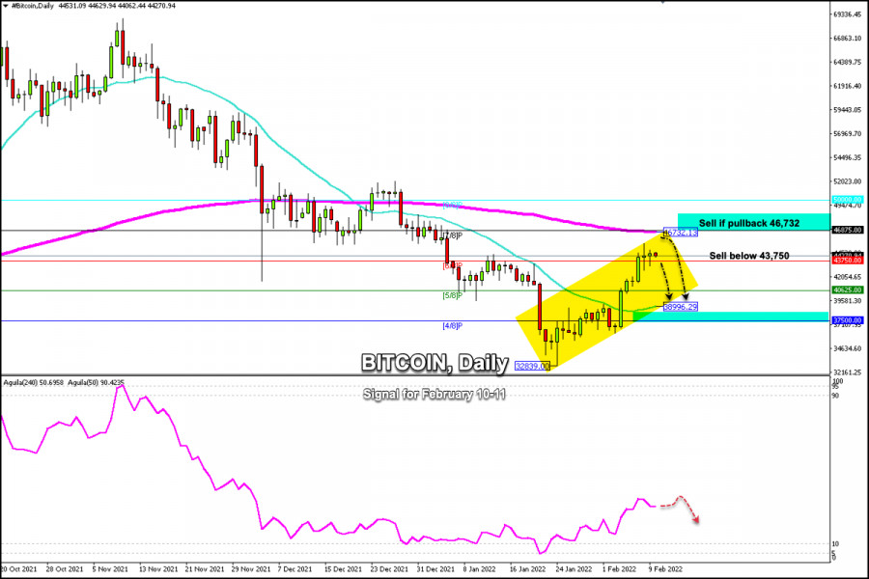Click the chart shift marker on top edge

[x=662, y=2]
